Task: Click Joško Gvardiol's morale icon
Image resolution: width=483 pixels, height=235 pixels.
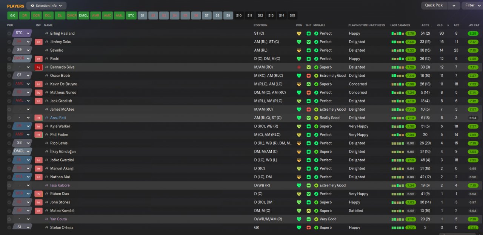Action: [316, 160]
